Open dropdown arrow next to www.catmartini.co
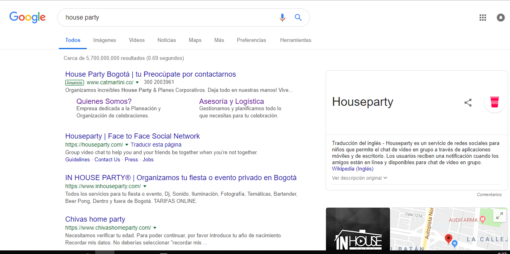This screenshot has height=254, width=510. 137,83
